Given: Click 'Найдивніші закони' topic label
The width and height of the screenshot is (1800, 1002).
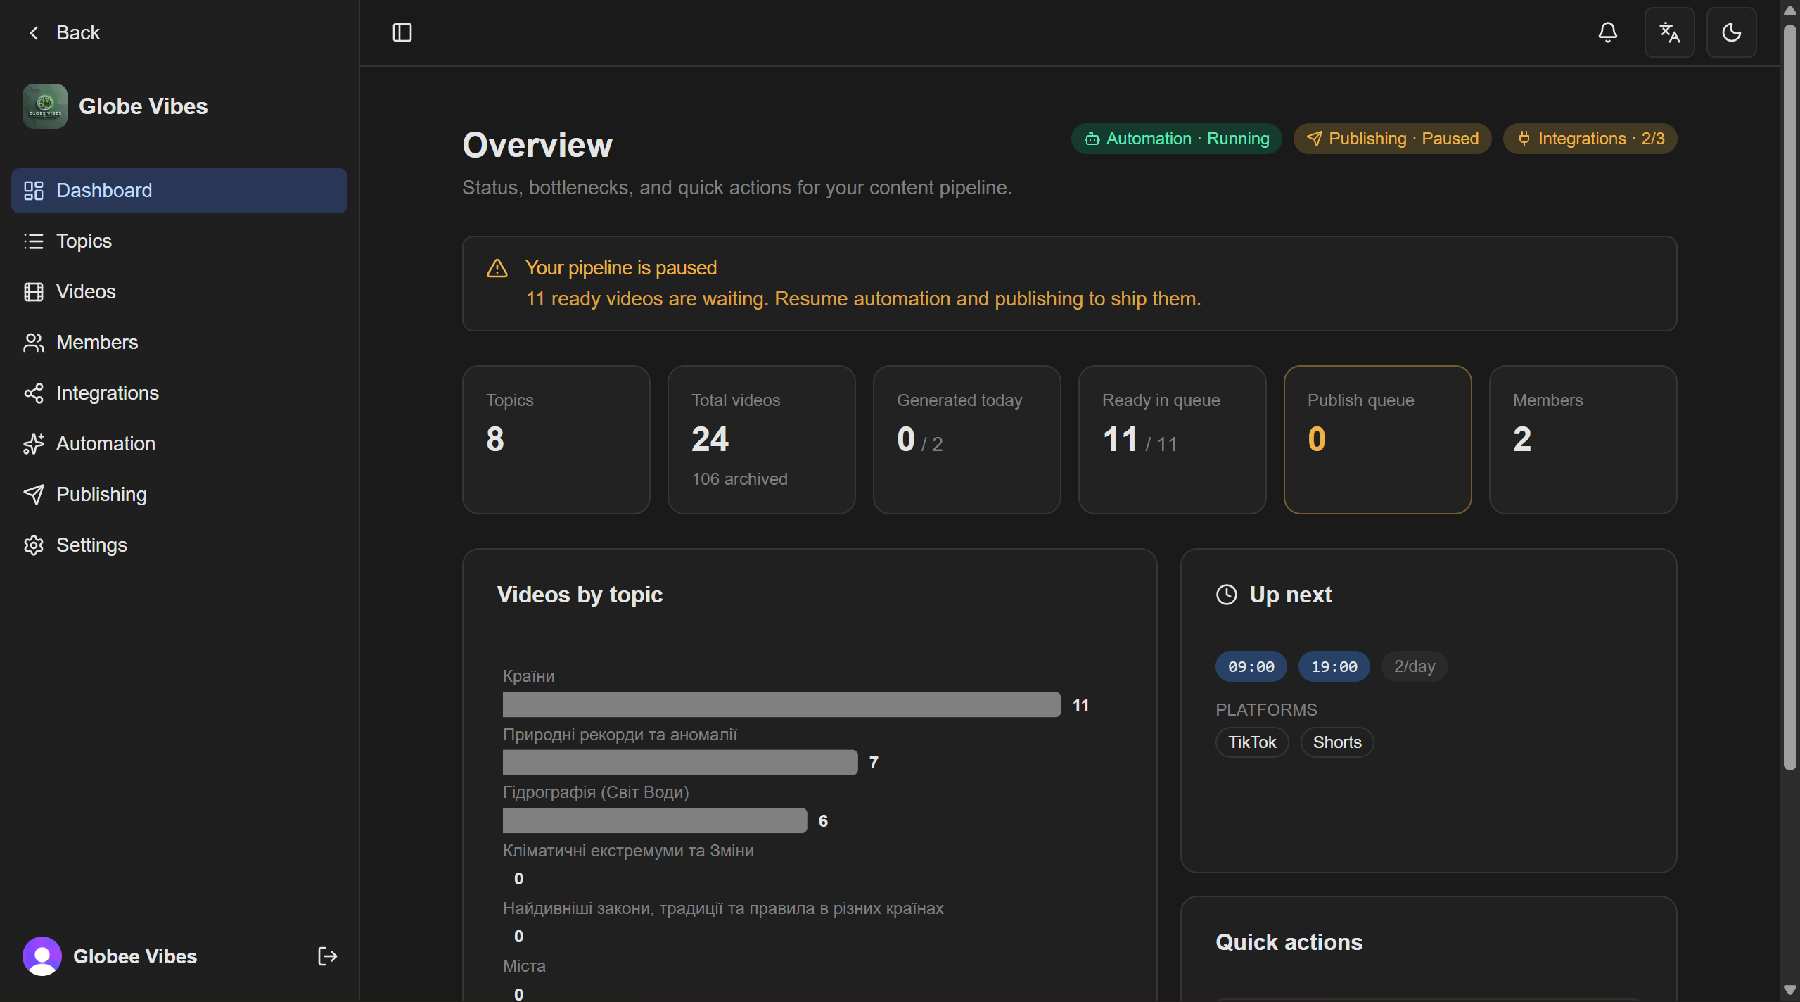Looking at the screenshot, I should pos(723,908).
